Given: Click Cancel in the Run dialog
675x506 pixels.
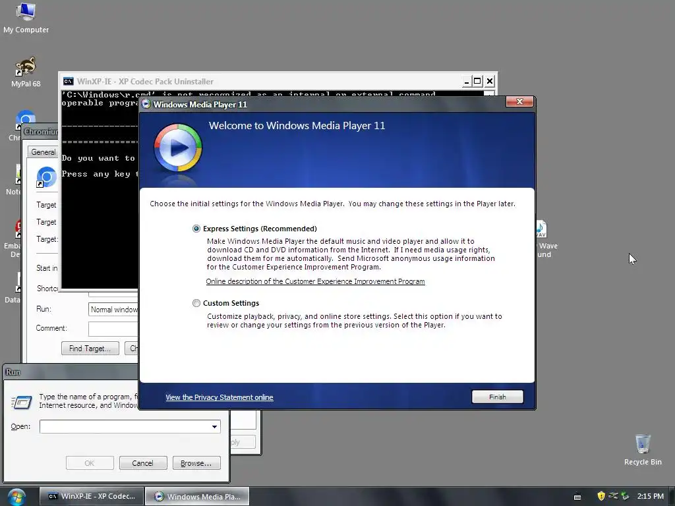Looking at the screenshot, I should coord(143,463).
